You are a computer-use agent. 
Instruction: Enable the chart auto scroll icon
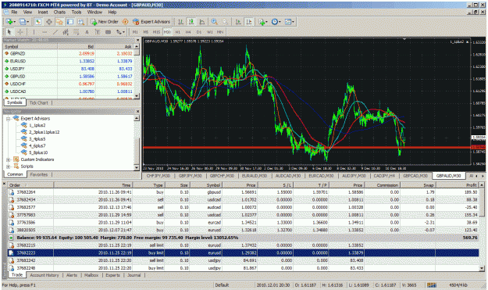click(238, 21)
